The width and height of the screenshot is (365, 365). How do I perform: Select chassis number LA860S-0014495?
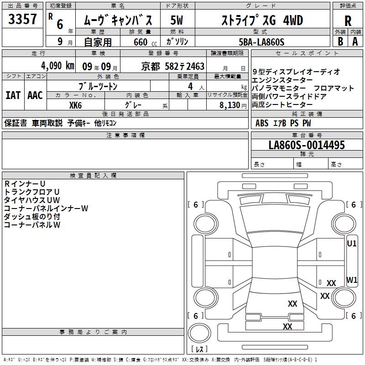[x=307, y=145]
